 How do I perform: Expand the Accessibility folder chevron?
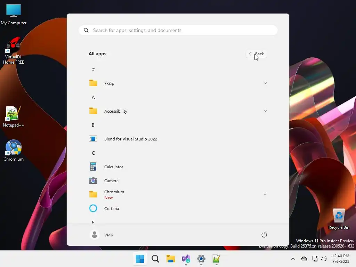click(x=265, y=111)
